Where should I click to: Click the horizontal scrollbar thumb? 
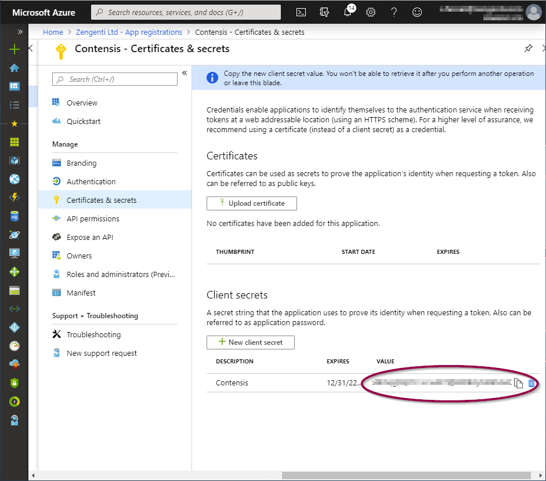coord(406,475)
